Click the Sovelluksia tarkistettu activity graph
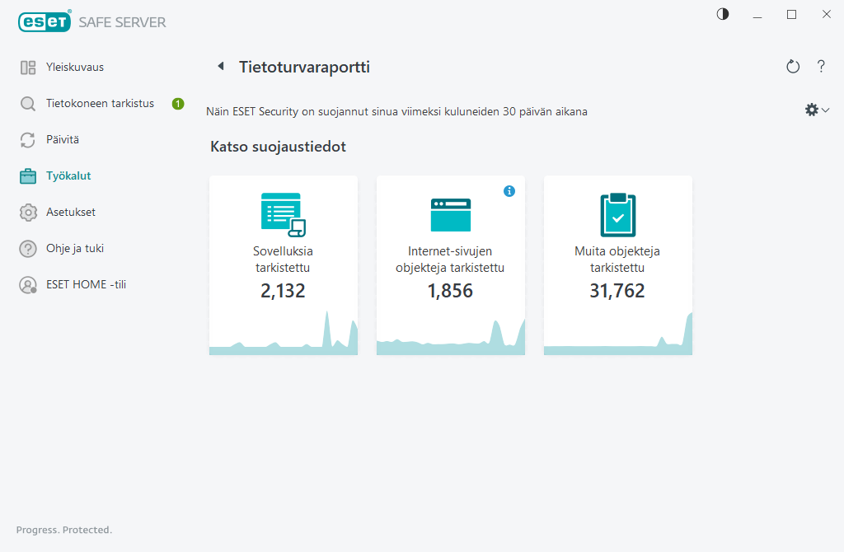The height and width of the screenshot is (552, 844). 283,338
